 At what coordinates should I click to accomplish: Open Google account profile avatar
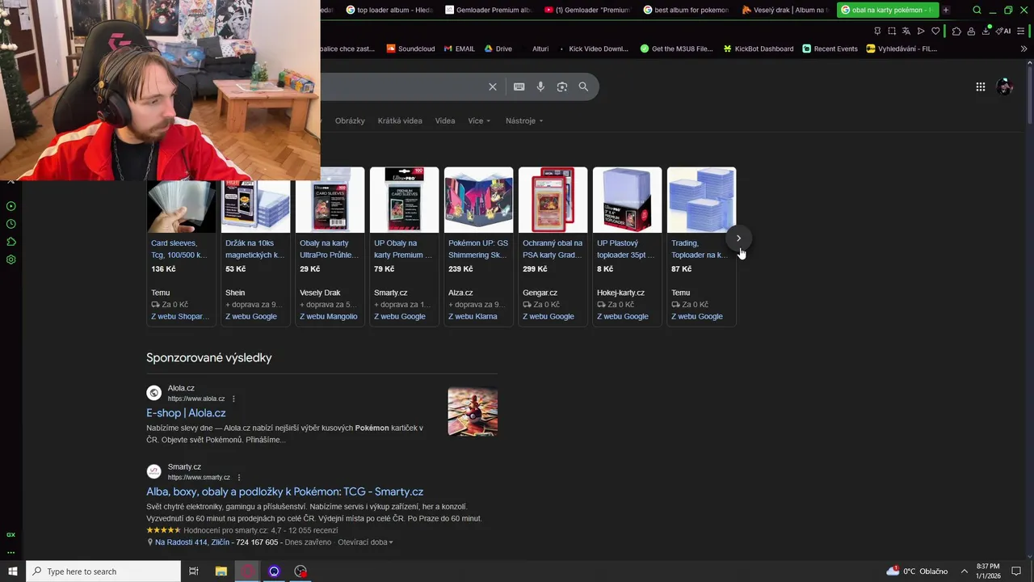(1005, 86)
